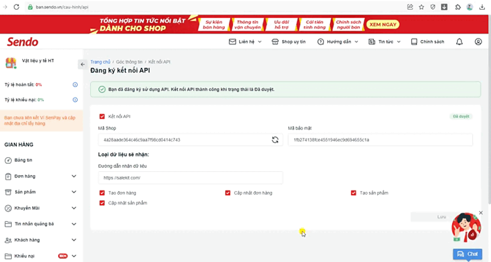Click info icon next to Tỷ lệ hoàn tất
This screenshot has height=262, width=491.
click(x=75, y=84)
